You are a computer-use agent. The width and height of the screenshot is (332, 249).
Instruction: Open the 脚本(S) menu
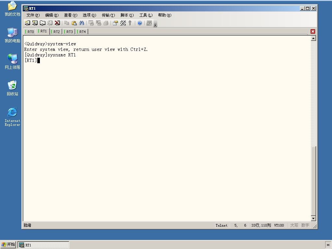point(127,15)
